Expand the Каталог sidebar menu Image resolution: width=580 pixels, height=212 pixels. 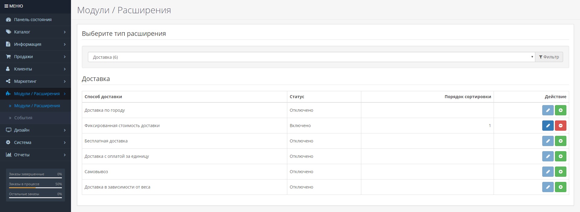click(x=35, y=32)
